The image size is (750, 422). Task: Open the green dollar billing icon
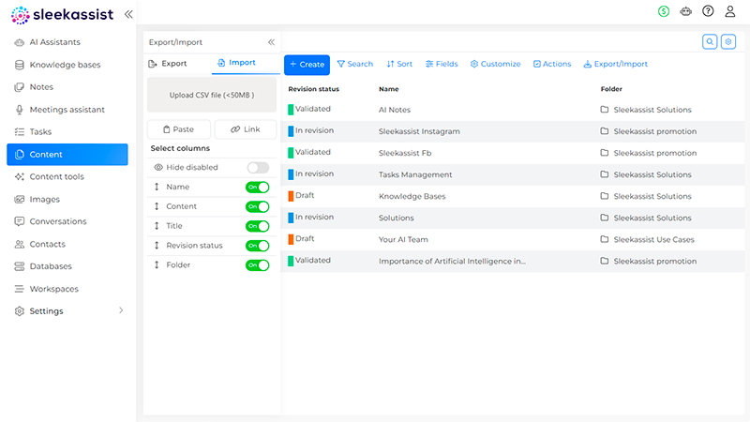664,11
